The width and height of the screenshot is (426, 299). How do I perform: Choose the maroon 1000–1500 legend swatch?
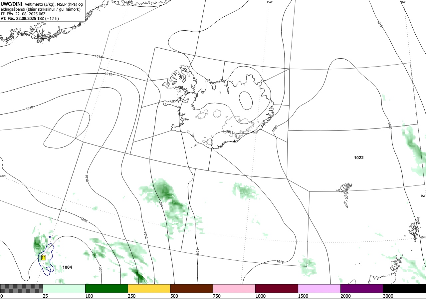click(x=277, y=288)
